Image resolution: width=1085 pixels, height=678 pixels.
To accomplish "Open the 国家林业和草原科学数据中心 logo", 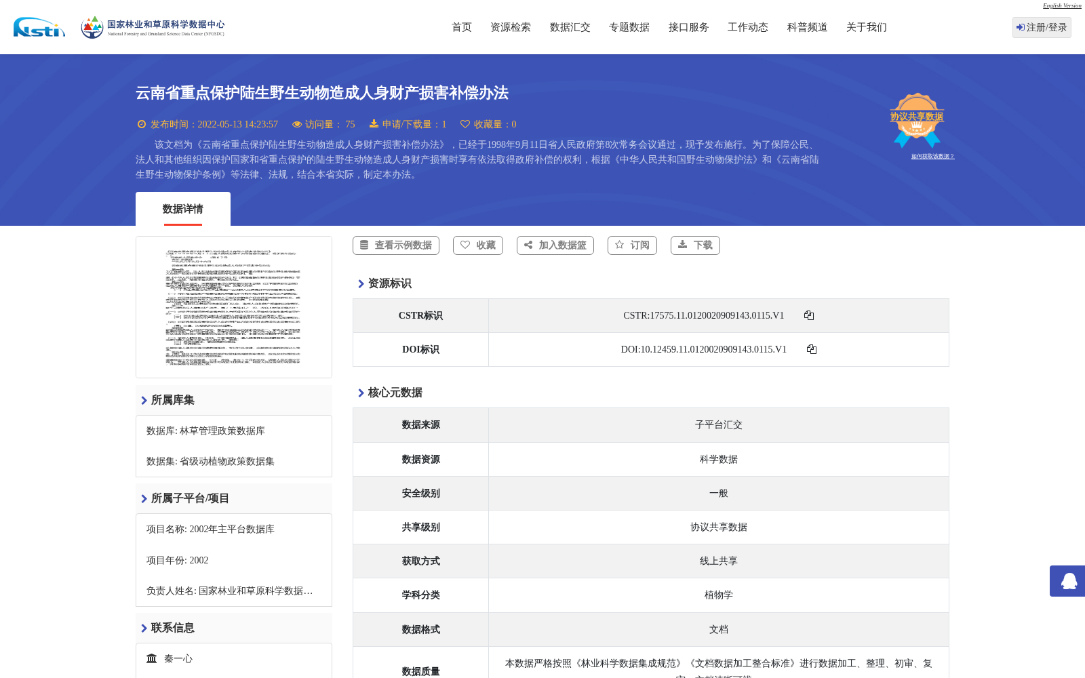I will point(153,27).
